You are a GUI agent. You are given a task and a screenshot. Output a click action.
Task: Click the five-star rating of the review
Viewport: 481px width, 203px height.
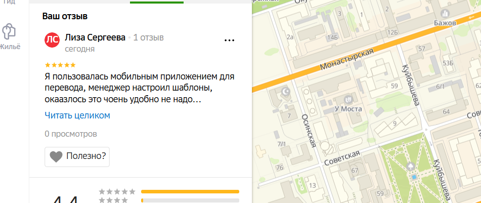60,65
